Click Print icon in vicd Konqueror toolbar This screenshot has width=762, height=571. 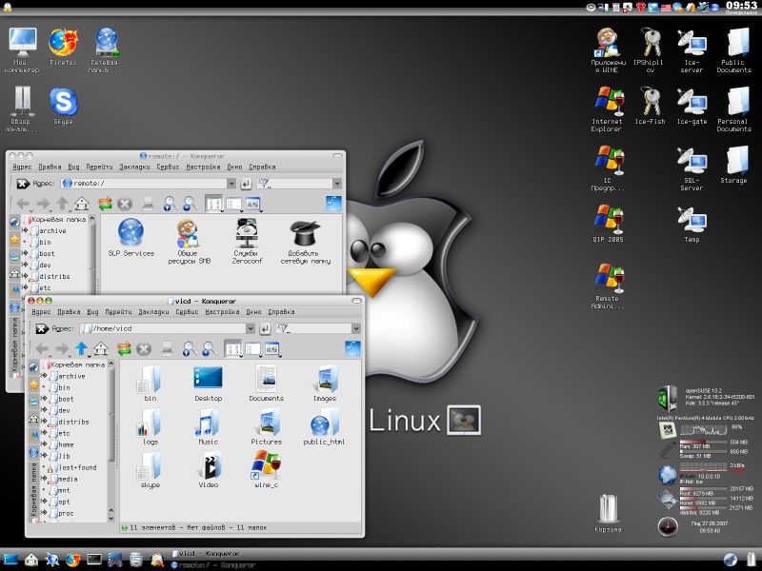(167, 348)
